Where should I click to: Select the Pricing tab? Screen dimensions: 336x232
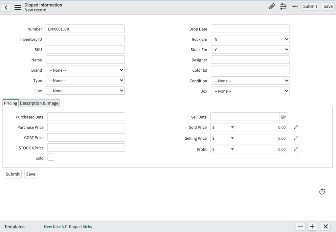(x=11, y=103)
